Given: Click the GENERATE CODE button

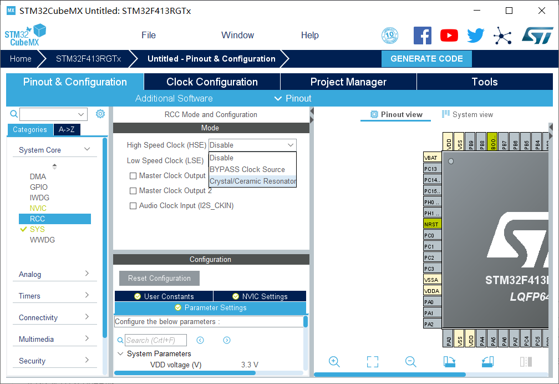Looking at the screenshot, I should pos(427,58).
